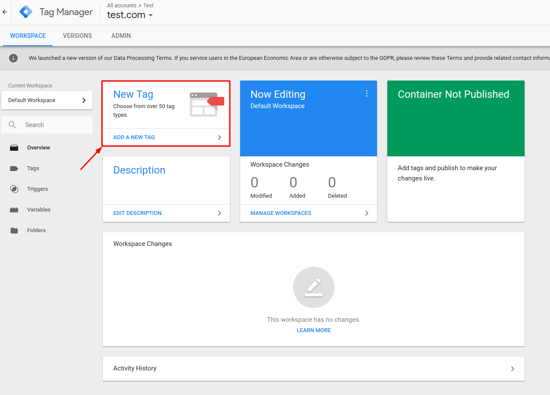Click the Folders icon
The height and width of the screenshot is (395, 550).
click(x=14, y=230)
